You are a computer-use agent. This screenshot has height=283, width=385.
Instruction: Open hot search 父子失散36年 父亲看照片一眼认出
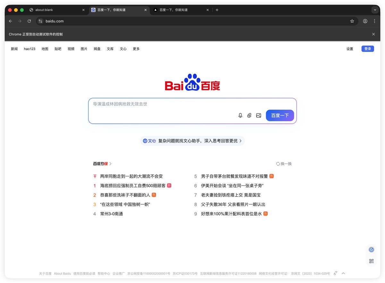click(233, 204)
